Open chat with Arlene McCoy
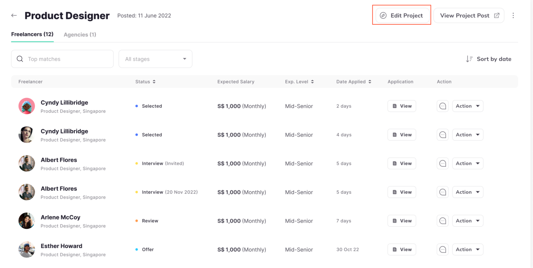Screen dimensions: 533x268 (442, 221)
